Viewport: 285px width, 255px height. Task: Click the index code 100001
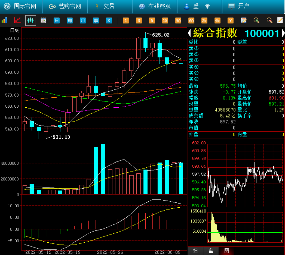(x=262, y=33)
